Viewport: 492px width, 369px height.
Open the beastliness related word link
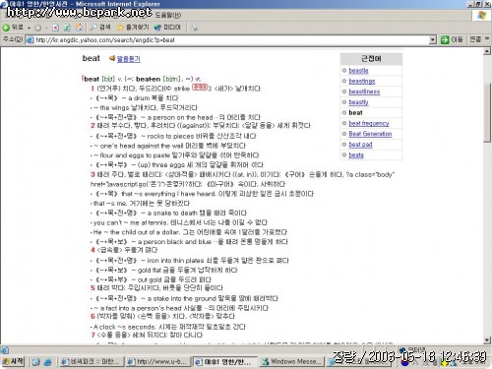(x=364, y=92)
